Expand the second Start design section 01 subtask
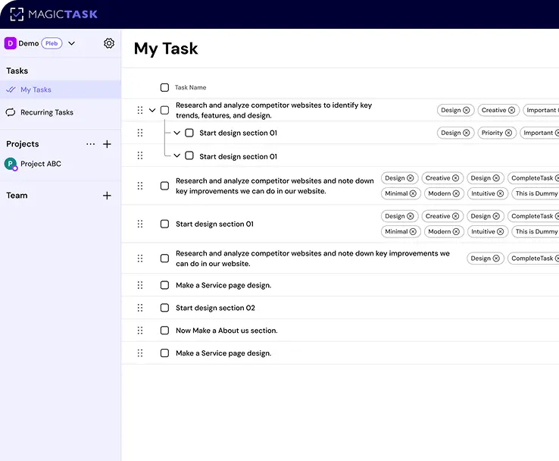Screen dimensions: 559x461 pyautogui.click(x=177, y=156)
